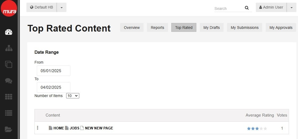Click the Number of Items label
This screenshot has height=139, width=298.
coord(49,96)
